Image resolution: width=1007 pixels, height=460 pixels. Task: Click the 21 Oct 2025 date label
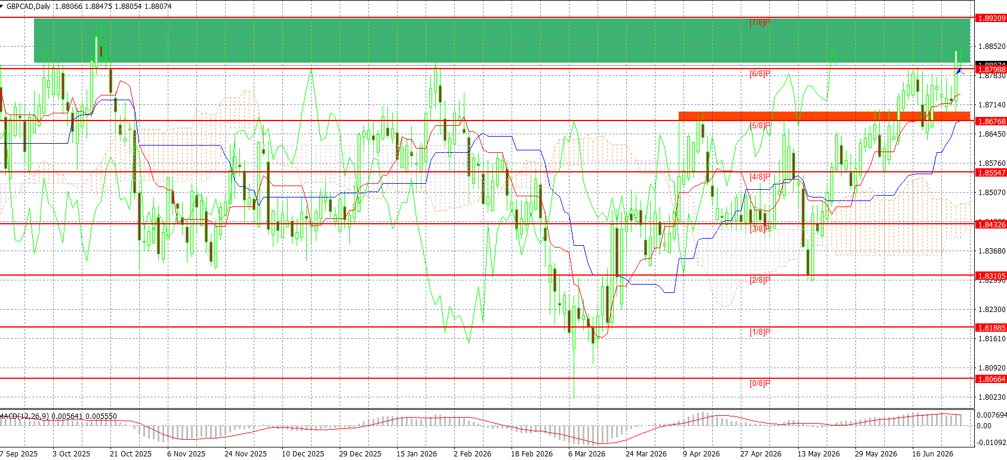pos(131,453)
